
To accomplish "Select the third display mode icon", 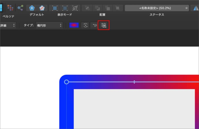I will [75, 8].
